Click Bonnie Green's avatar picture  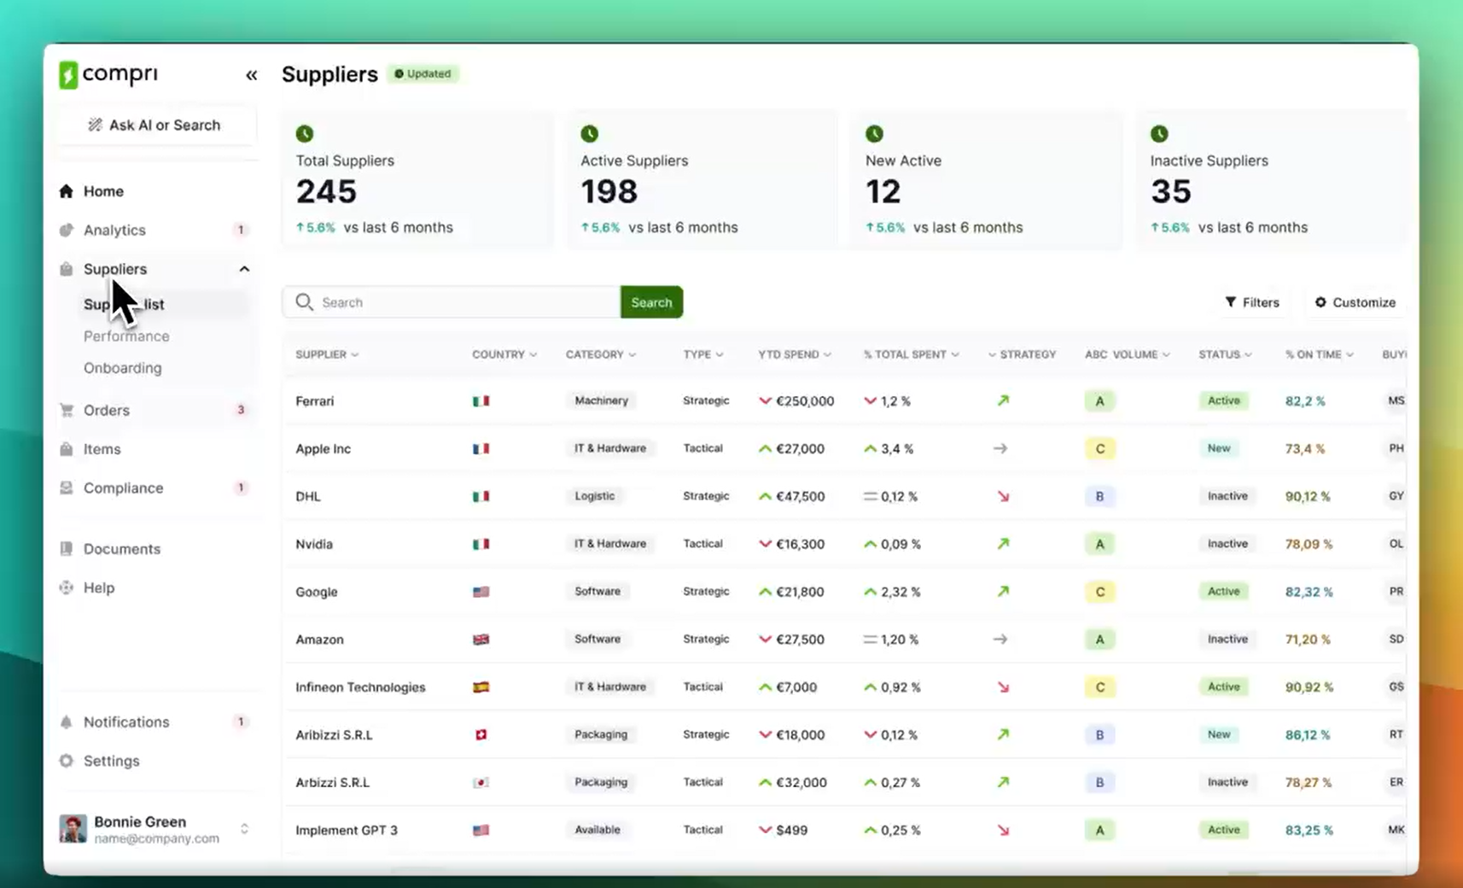(73, 828)
